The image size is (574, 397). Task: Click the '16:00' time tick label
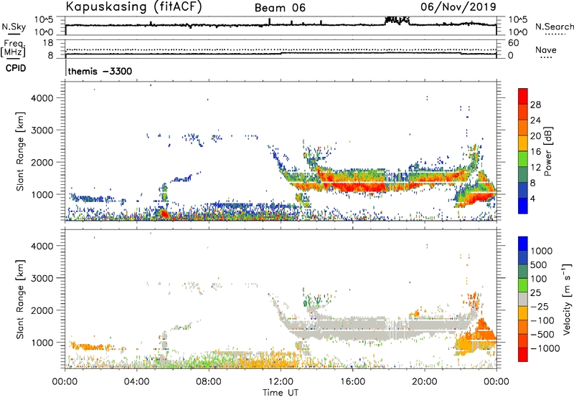(x=352, y=382)
